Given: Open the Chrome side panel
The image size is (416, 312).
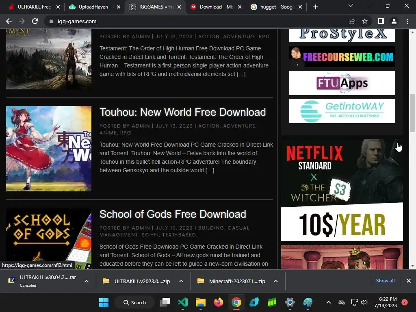Looking at the screenshot, I should [381, 21].
